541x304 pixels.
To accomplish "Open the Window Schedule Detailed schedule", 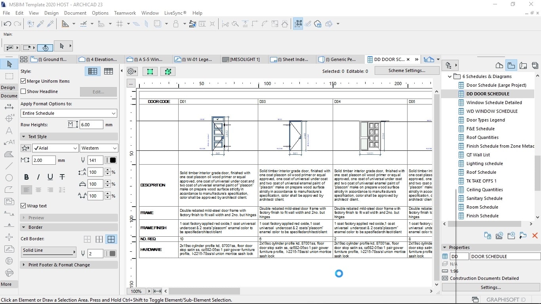I will point(494,102).
